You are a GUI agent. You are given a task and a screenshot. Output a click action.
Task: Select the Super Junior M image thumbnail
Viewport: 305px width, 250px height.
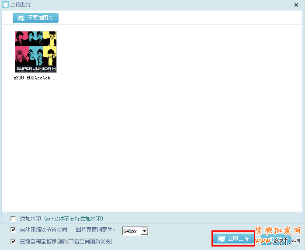tap(36, 51)
